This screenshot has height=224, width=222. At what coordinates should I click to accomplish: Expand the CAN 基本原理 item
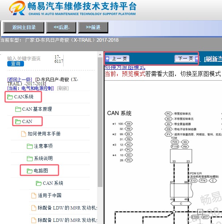[37, 109]
